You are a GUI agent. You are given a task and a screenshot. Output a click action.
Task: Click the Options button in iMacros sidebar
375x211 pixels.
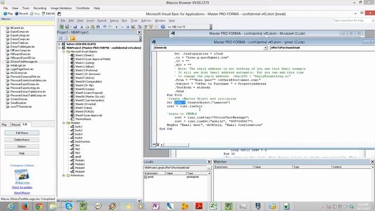[x=22, y=147]
